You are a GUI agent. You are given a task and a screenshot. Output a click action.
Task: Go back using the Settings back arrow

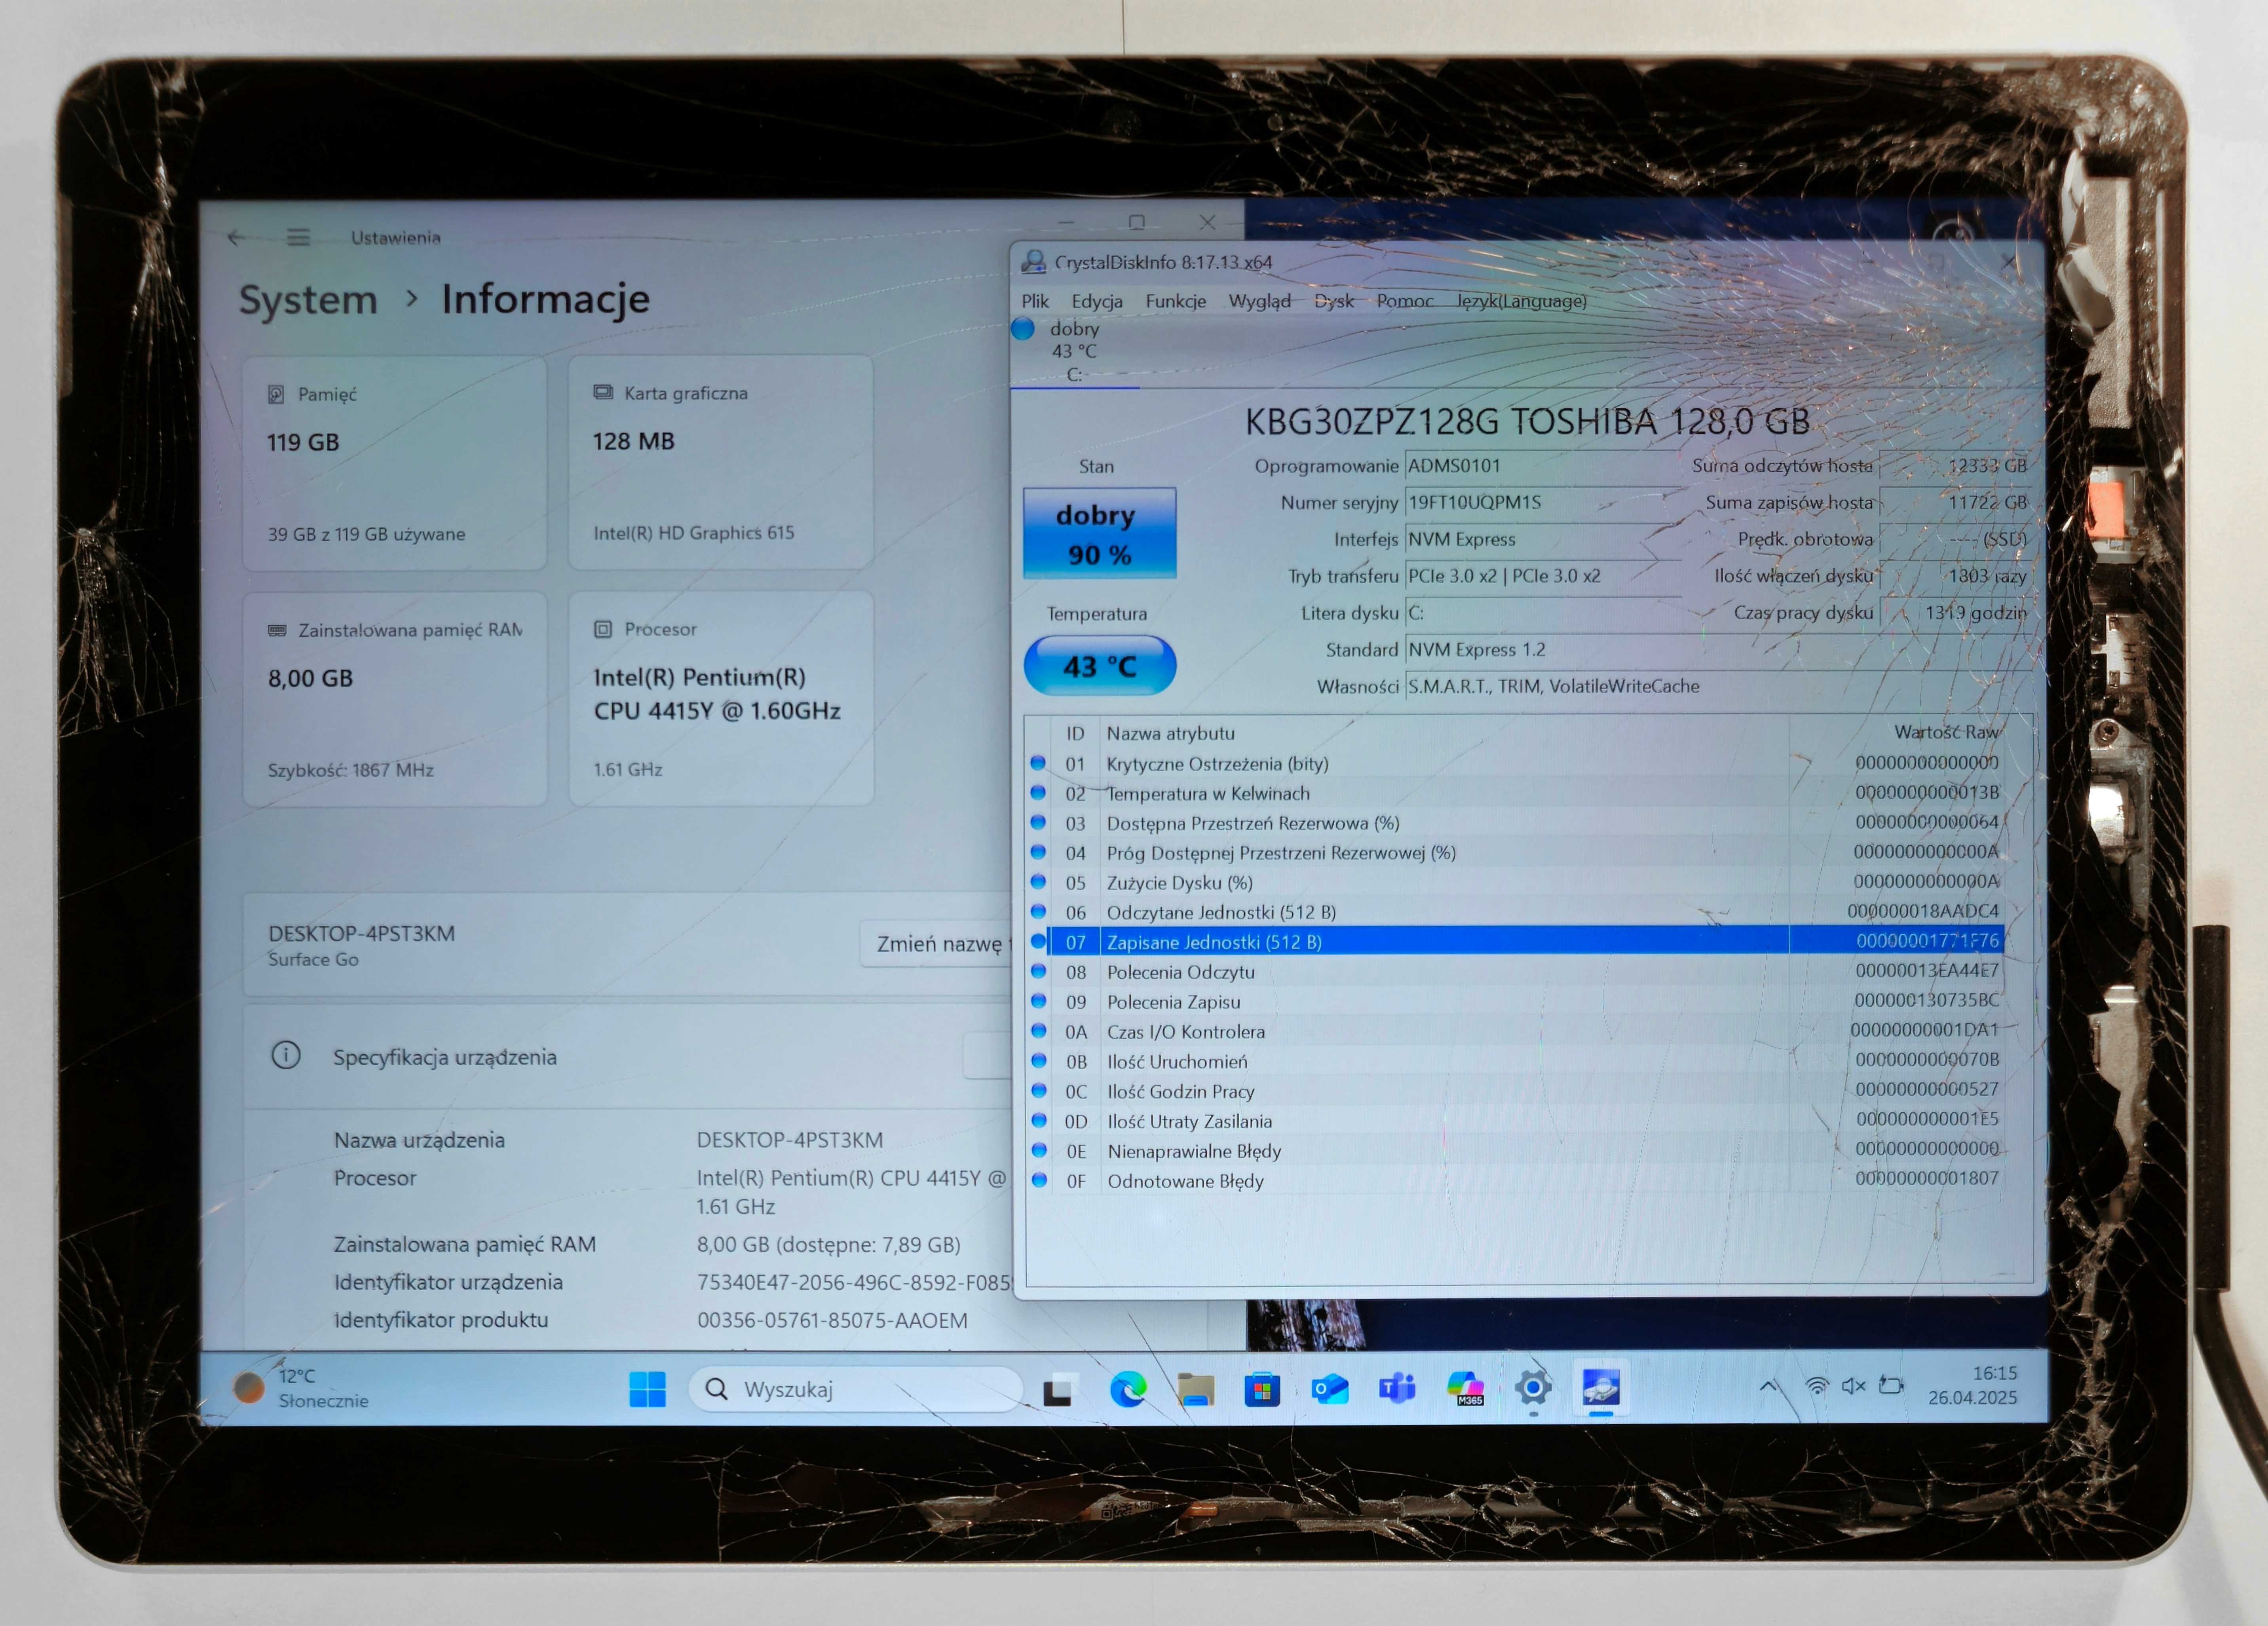236,237
